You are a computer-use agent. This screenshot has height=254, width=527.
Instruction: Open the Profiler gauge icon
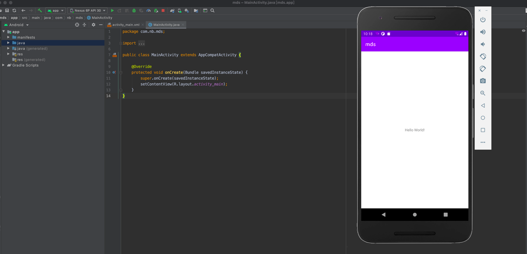pos(148,10)
